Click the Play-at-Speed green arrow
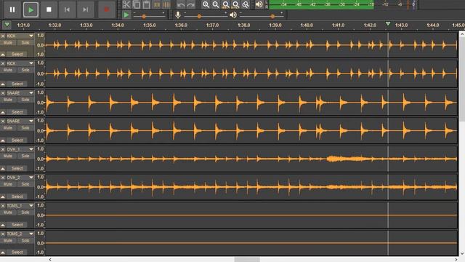Viewport: 465px width, 262px height. pos(126,15)
